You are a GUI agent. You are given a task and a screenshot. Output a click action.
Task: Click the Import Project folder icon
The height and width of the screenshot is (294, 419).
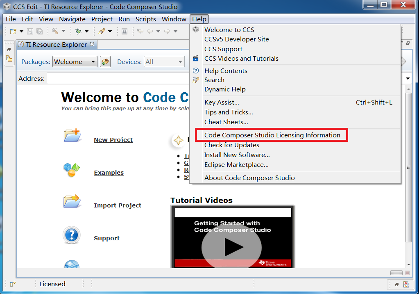tap(72, 201)
